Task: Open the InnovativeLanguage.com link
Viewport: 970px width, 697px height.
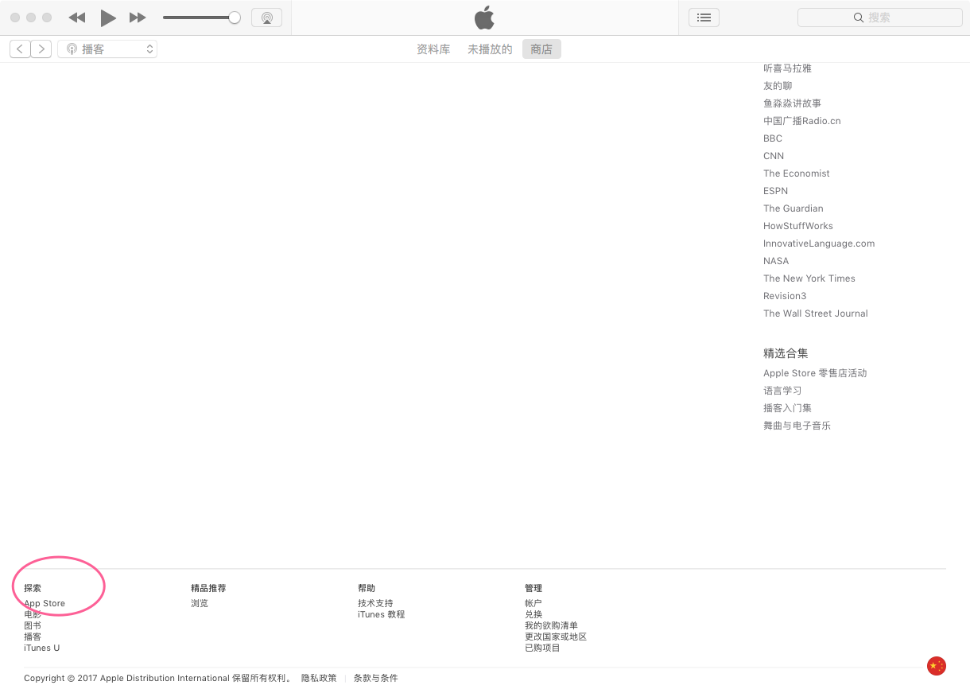Action: click(x=819, y=243)
